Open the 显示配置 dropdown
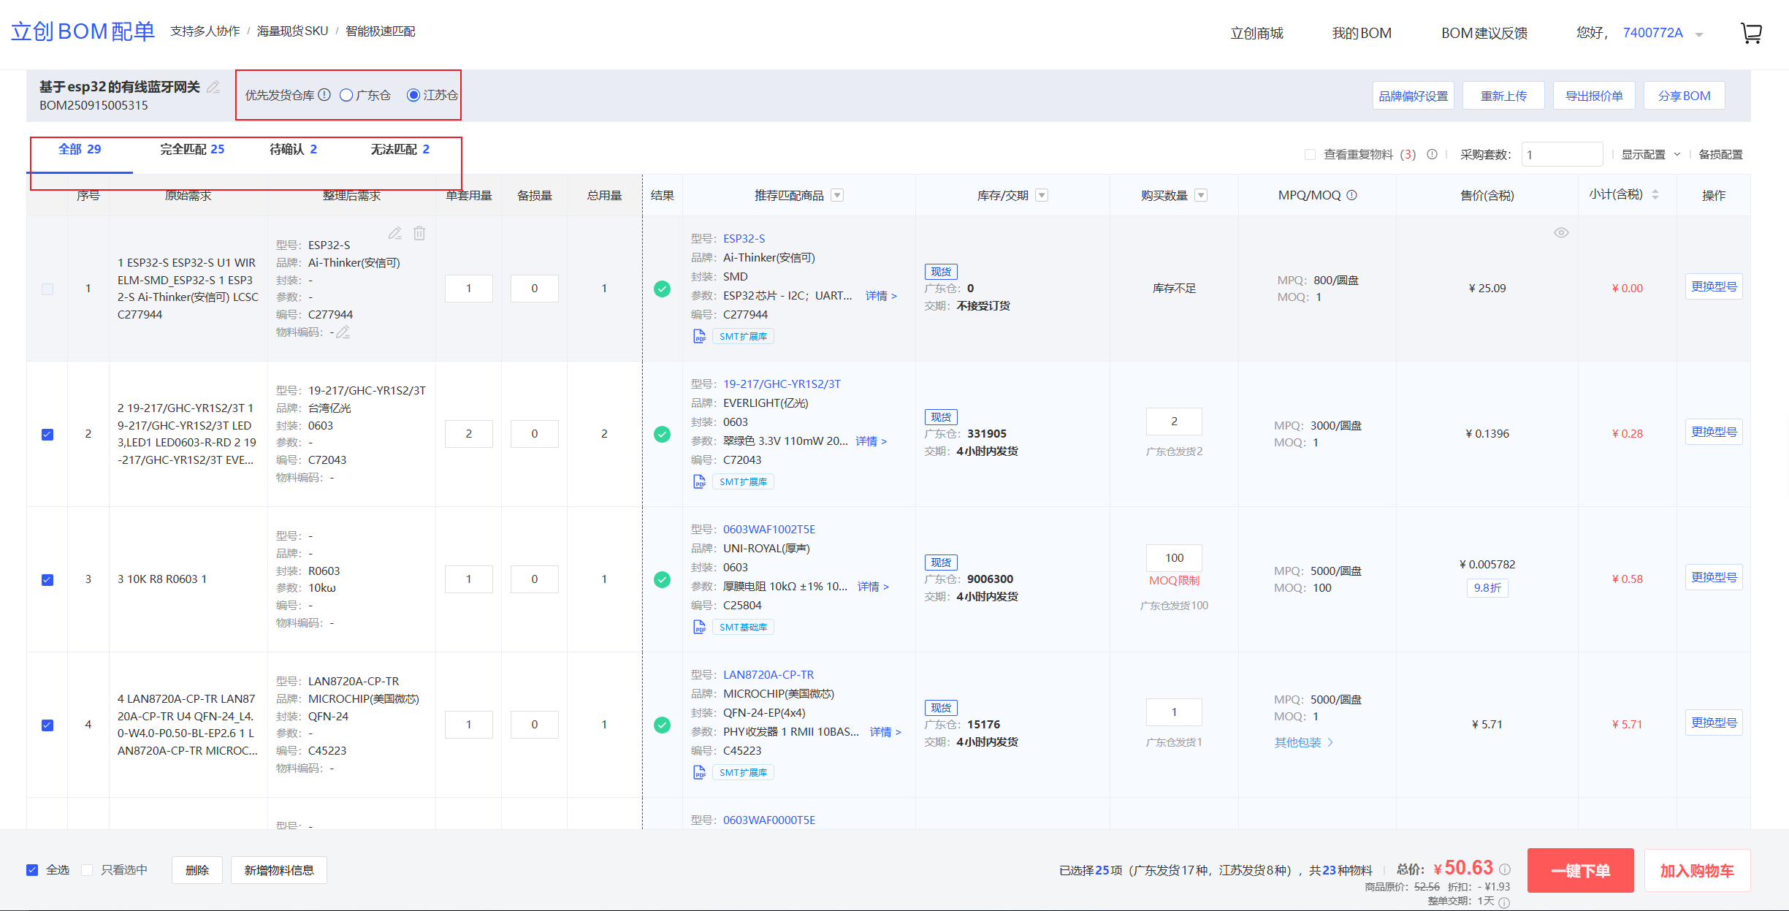Screen dimensions: 1789x911 [x=1650, y=155]
